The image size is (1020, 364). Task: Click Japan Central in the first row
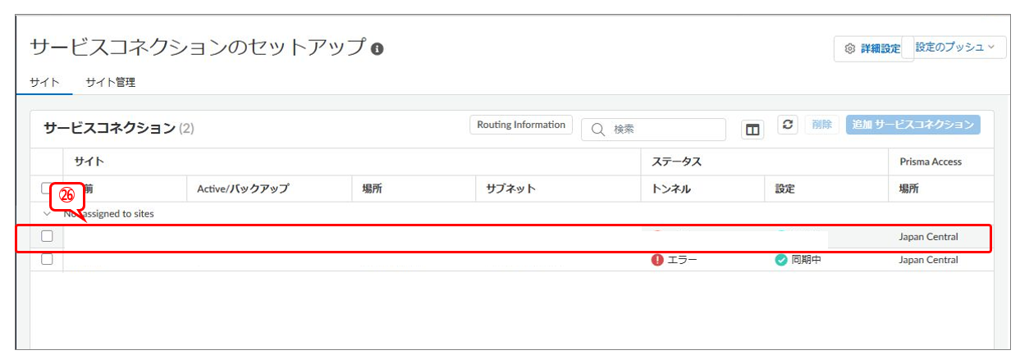coord(928,237)
